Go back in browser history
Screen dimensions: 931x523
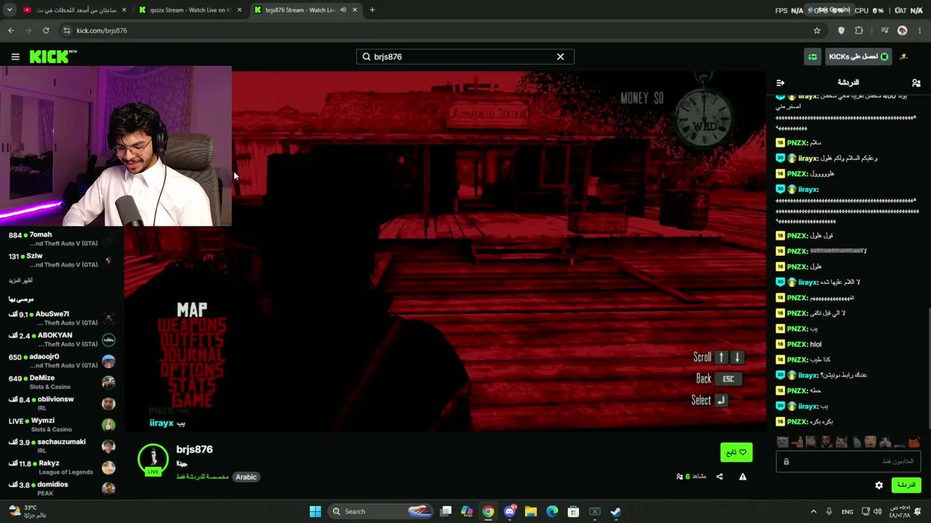click(11, 31)
